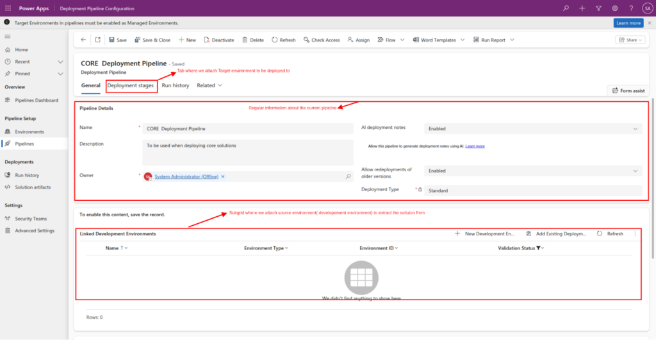Click the Delete trash icon

pyautogui.click(x=246, y=40)
